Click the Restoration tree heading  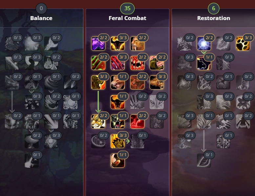[x=214, y=18]
